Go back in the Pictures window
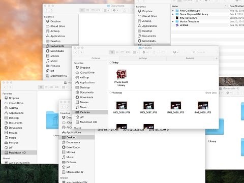This screenshot has width=244, height=183. click(76, 52)
